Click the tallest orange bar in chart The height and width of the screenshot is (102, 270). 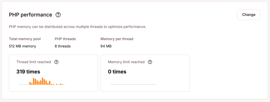tap(42, 81)
